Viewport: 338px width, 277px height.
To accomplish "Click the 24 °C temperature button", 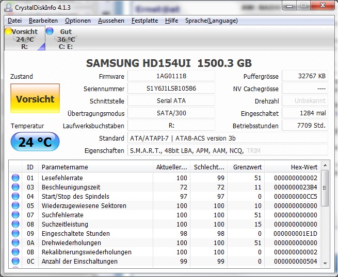I will click(x=35, y=142).
